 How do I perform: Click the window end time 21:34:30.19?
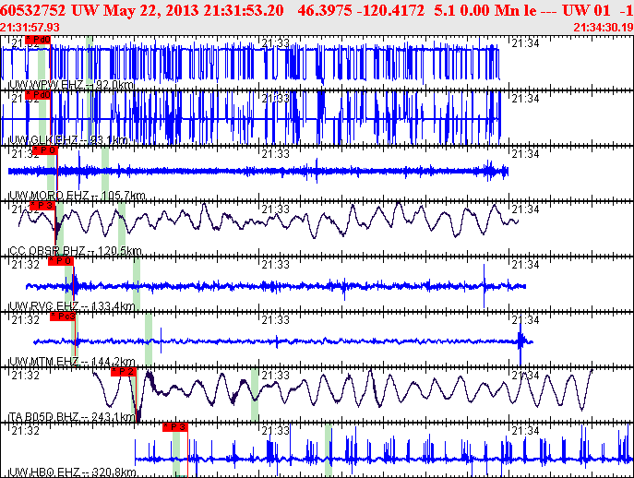(604, 28)
